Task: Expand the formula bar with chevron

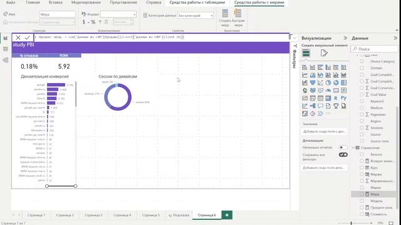Action: 295,37
